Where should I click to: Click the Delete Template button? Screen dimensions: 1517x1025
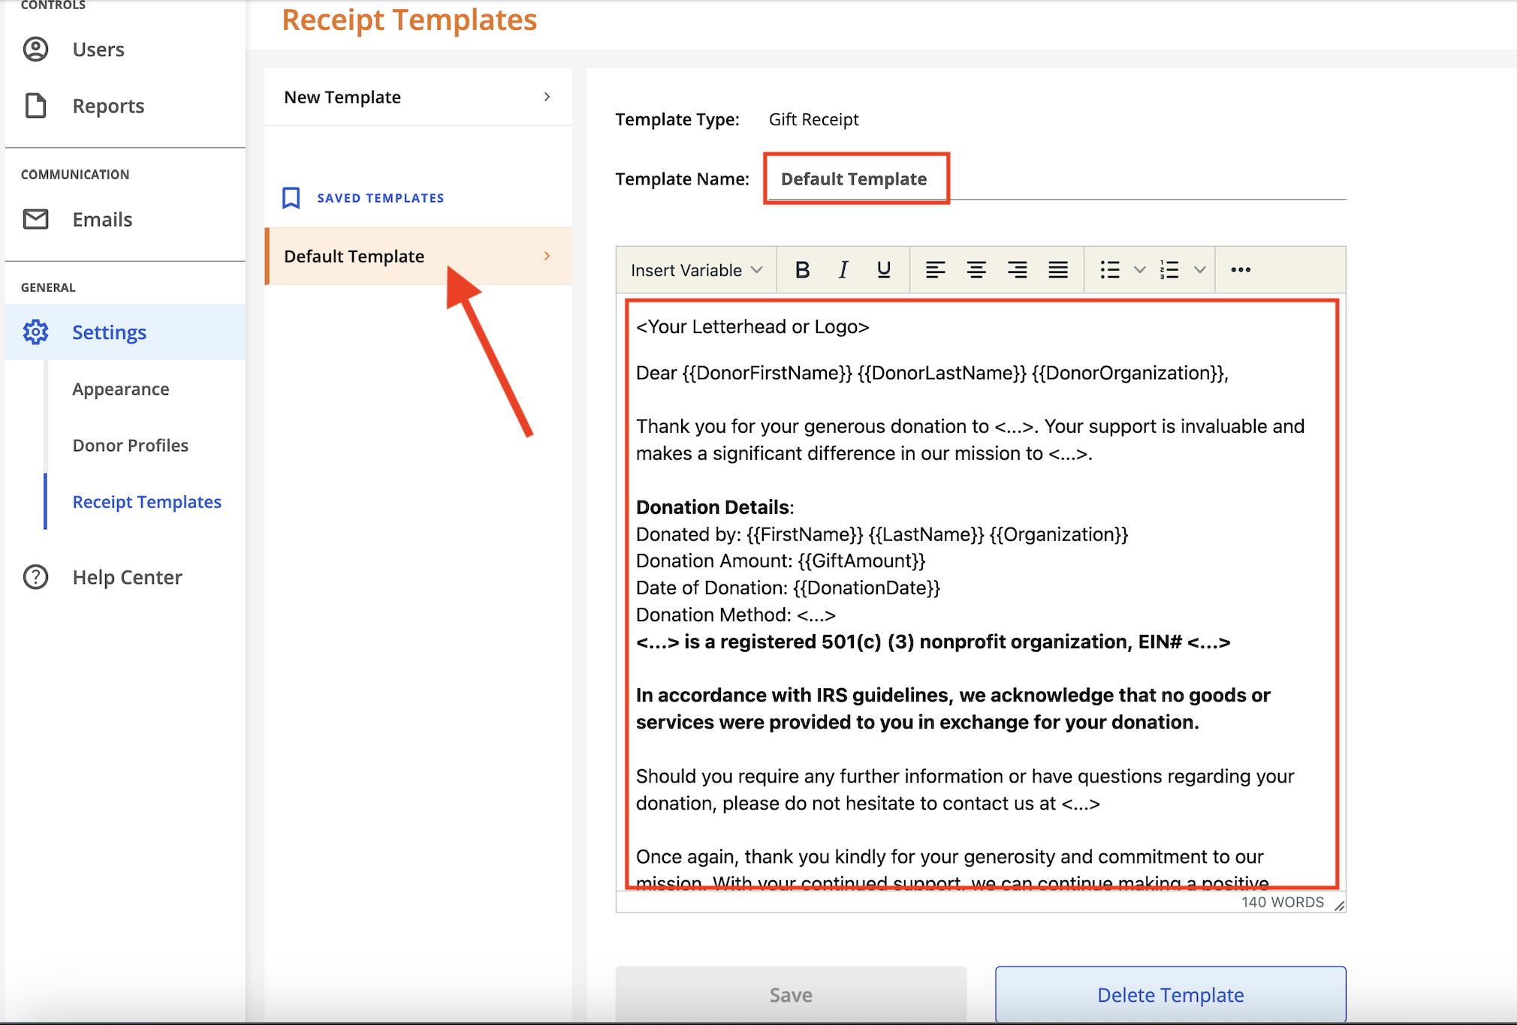(x=1170, y=995)
